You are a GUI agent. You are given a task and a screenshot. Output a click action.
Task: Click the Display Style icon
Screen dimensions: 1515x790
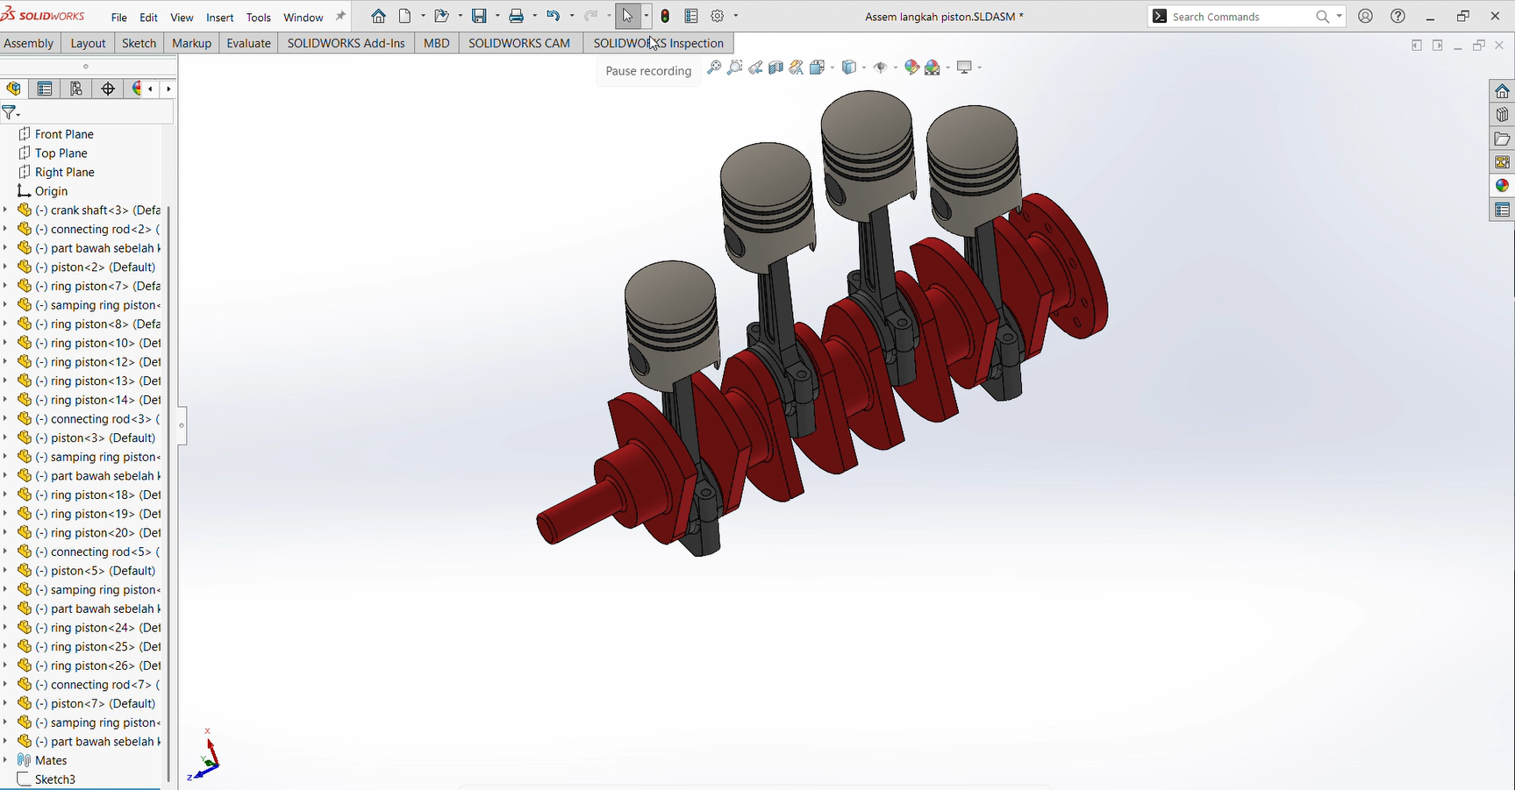(849, 68)
